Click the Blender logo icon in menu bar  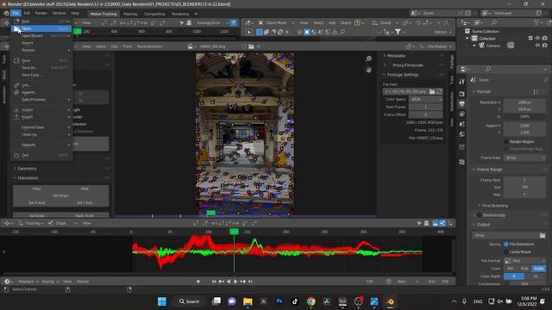(6, 13)
